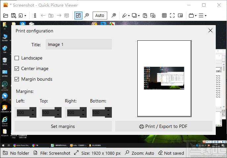Increase the Top margin with up arrow
Image resolution: width=227 pixels, height=158 pixels.
(x=58, y=110)
